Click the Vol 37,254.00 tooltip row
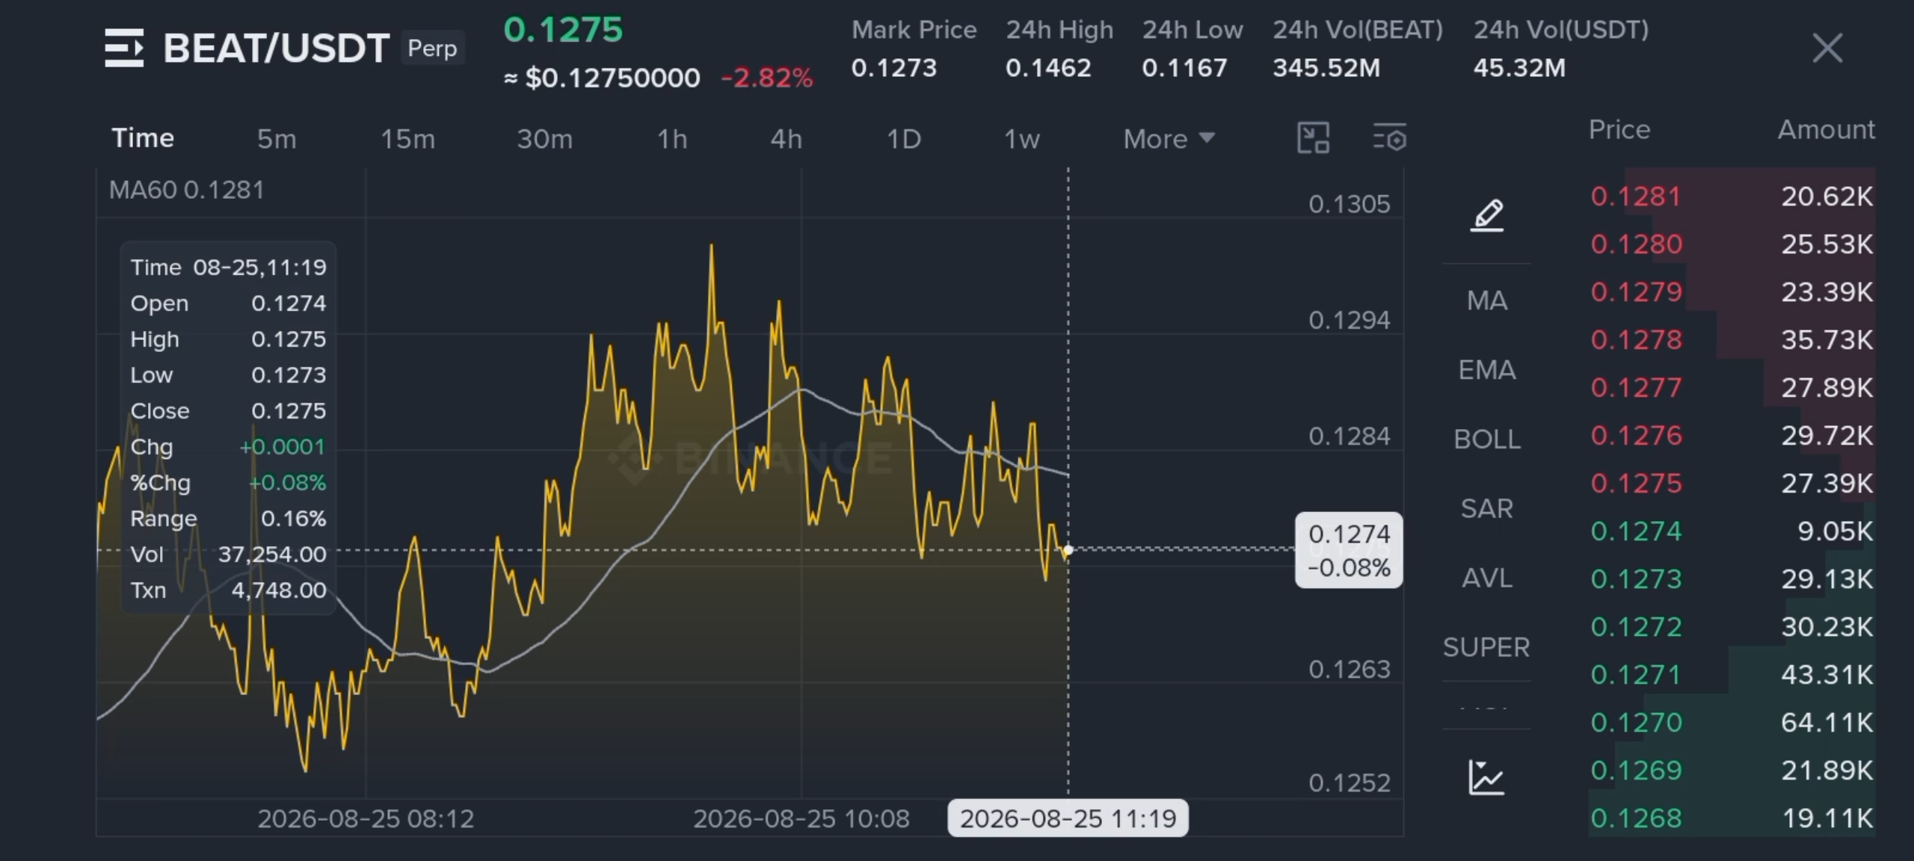The width and height of the screenshot is (1914, 861). (x=228, y=555)
